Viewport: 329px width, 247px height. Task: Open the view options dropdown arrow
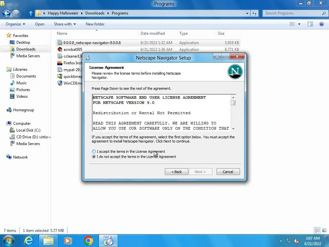pos(299,24)
